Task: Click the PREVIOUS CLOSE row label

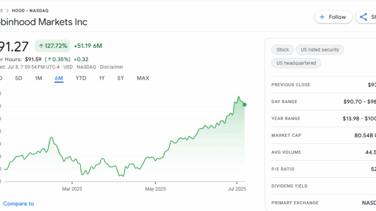Action: coord(291,85)
